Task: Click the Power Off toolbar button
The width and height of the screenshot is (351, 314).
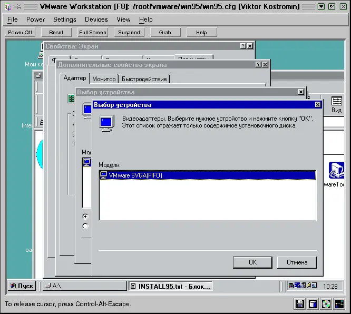Action: pos(20,33)
